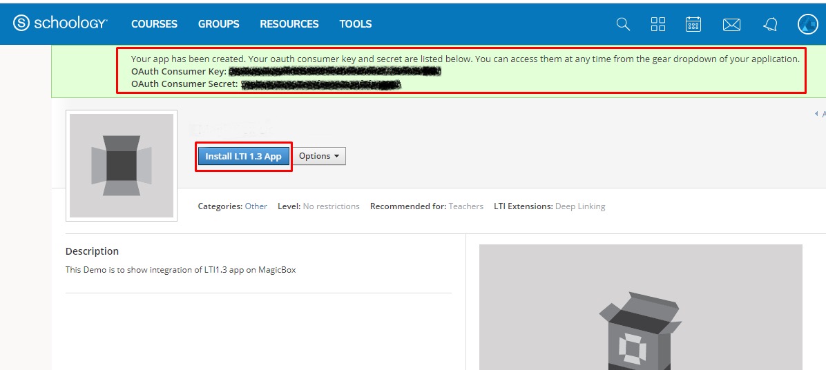Open the TOOLS menu
This screenshot has height=370, width=826.
pos(356,24)
